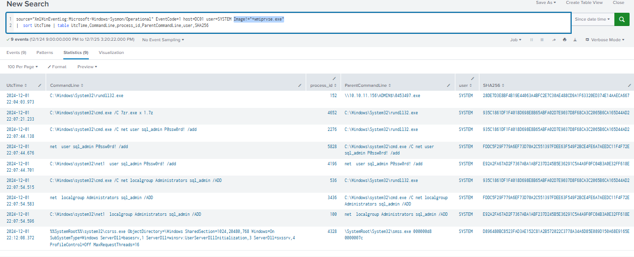The height and width of the screenshot is (257, 634).
Task: Run search with green magnifier button
Action: [x=622, y=20]
